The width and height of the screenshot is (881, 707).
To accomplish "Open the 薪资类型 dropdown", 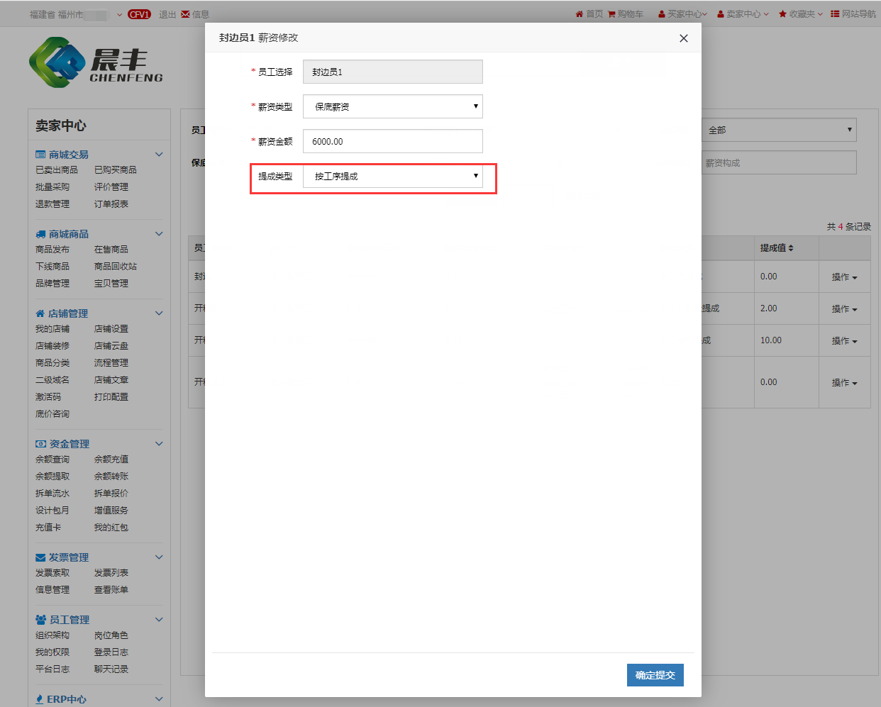I will tap(392, 106).
